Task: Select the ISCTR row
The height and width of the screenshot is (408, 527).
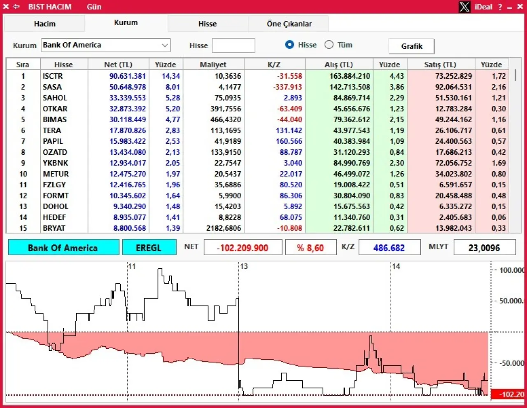Action: [x=258, y=76]
